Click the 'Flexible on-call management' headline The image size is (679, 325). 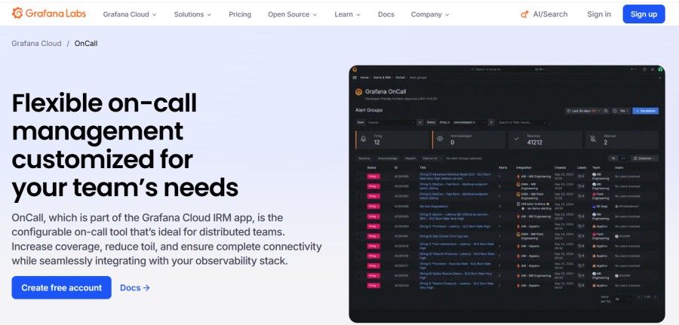tap(125, 146)
